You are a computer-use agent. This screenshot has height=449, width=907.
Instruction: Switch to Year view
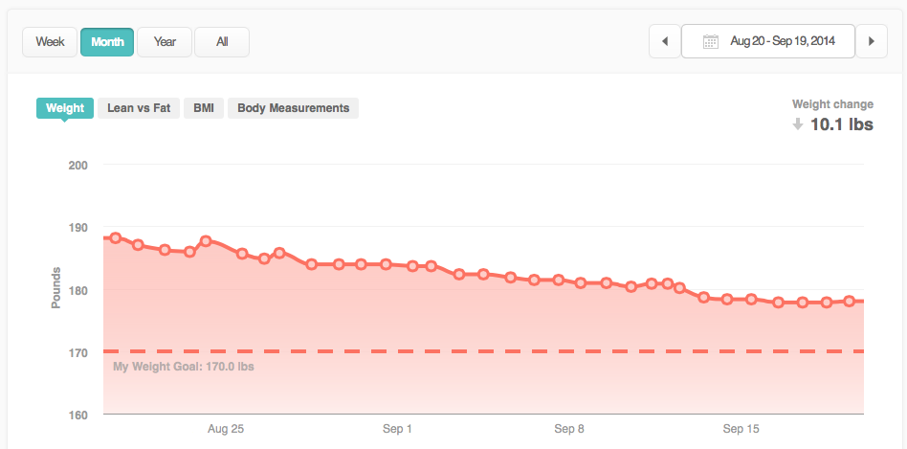tap(165, 42)
